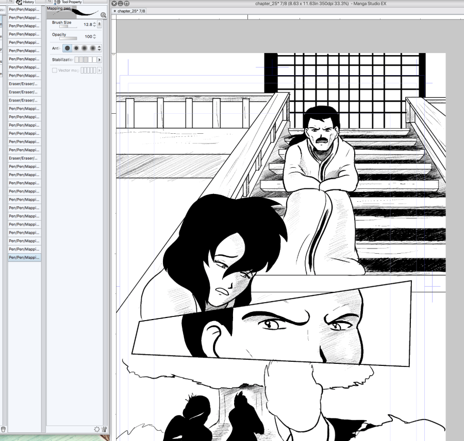The width and height of the screenshot is (464, 441).
Task: Click the Brush Size value stepper arrows
Action: pyautogui.click(x=94, y=24)
